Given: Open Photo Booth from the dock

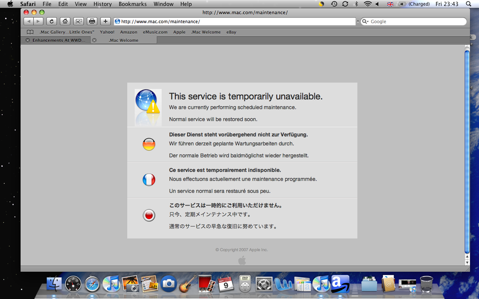Looking at the screenshot, I should tap(207, 284).
